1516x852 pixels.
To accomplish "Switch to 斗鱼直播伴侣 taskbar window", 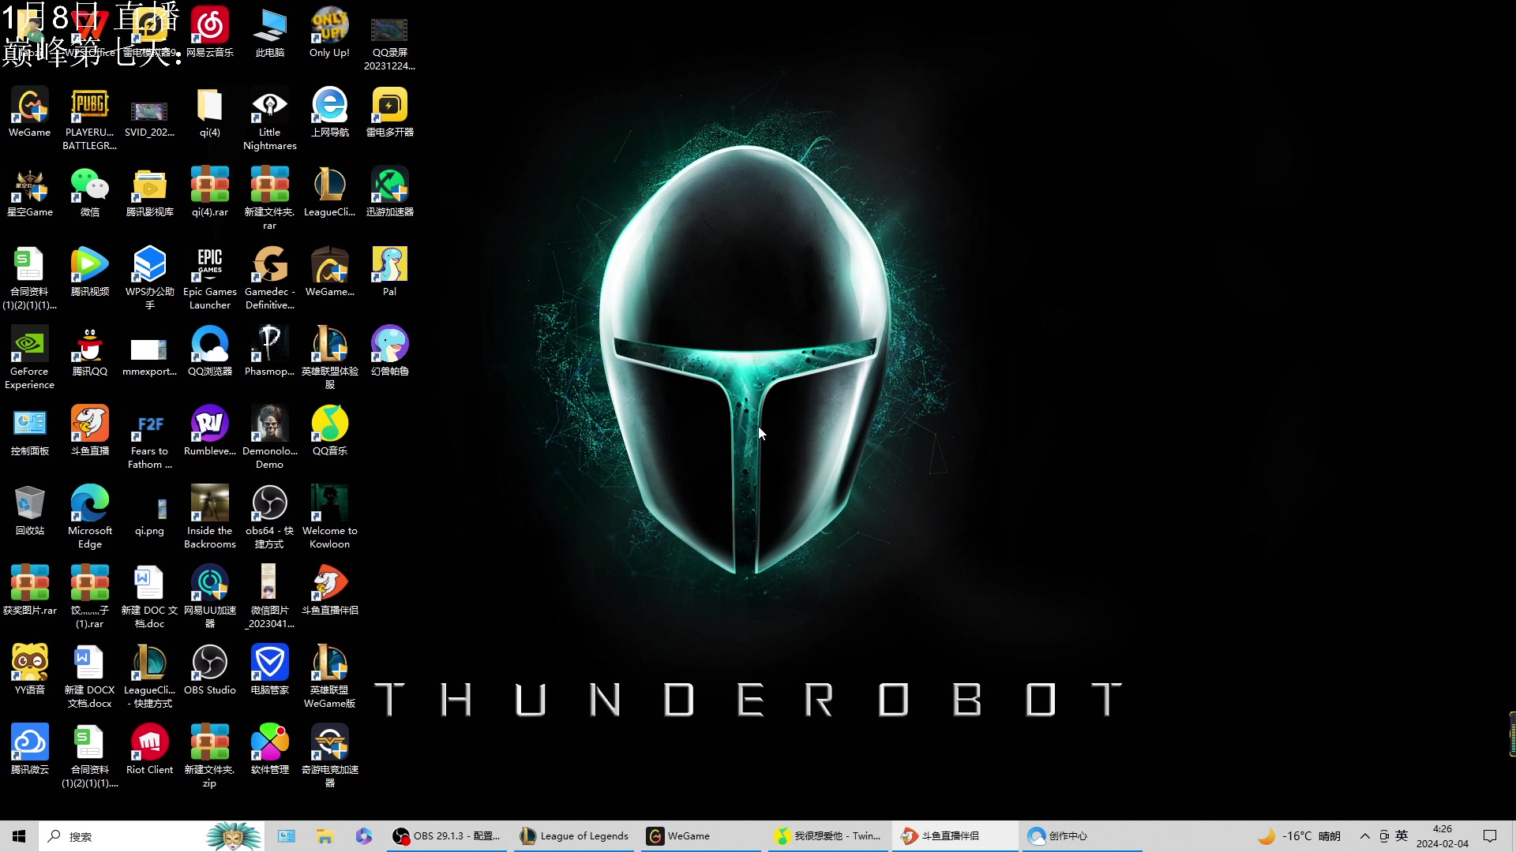I will coord(955,836).
